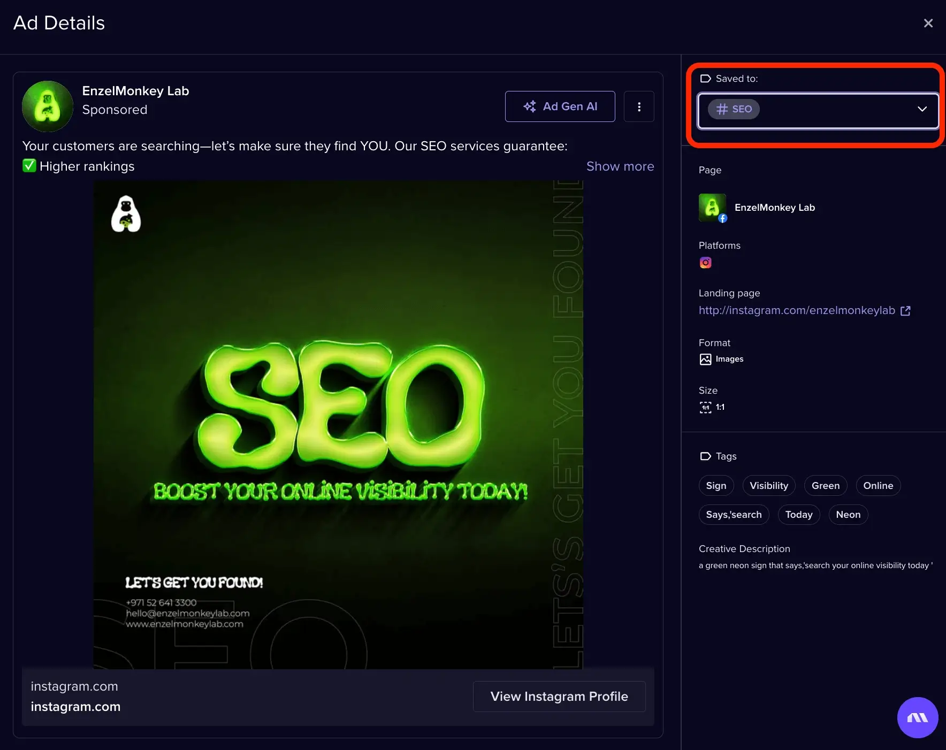The width and height of the screenshot is (946, 750).
Task: Select the Sign tag
Action: [x=716, y=486]
